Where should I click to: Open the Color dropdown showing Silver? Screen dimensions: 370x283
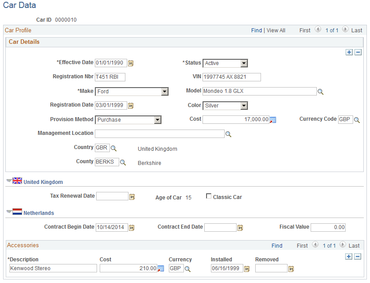click(x=244, y=105)
